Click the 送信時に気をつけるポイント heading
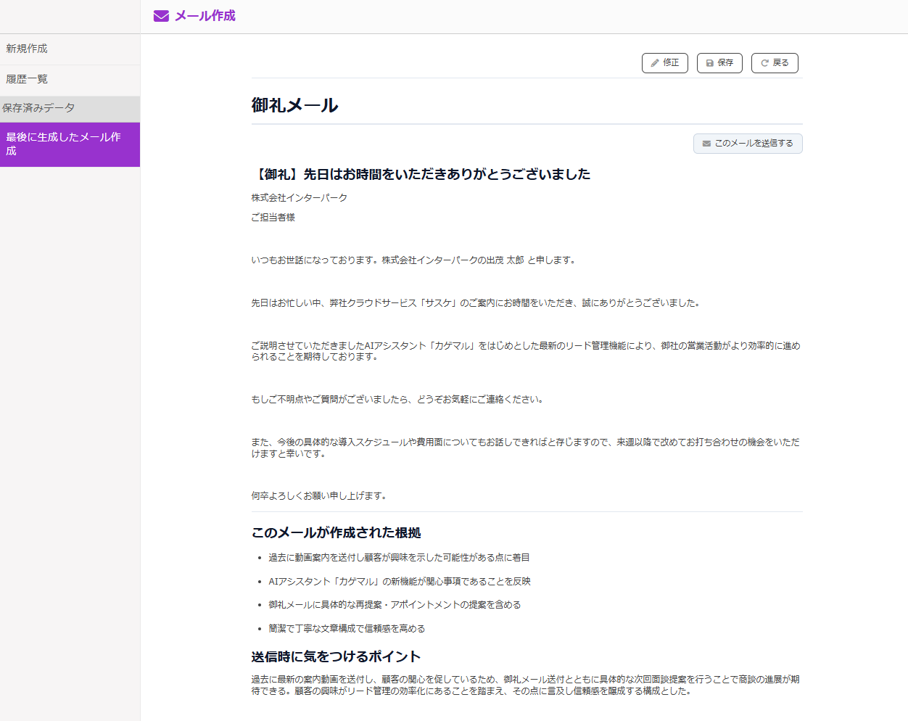The height and width of the screenshot is (721, 908). pyautogui.click(x=336, y=656)
